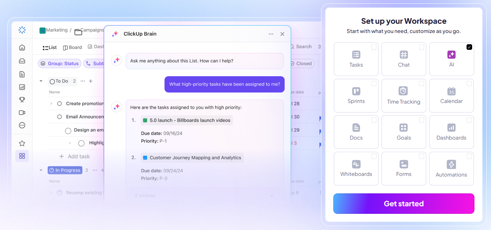Select the Forms checkbox
Screen dimensions: 491x230
[422, 156]
